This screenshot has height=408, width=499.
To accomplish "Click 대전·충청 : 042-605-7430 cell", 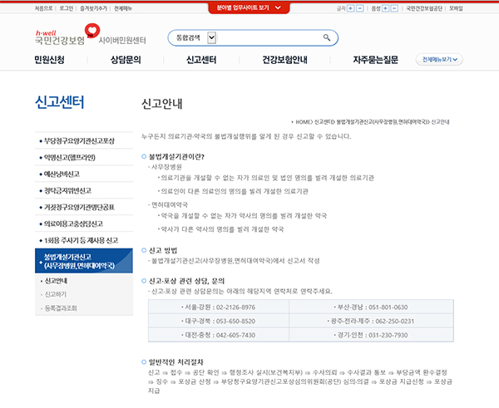I will (219, 335).
